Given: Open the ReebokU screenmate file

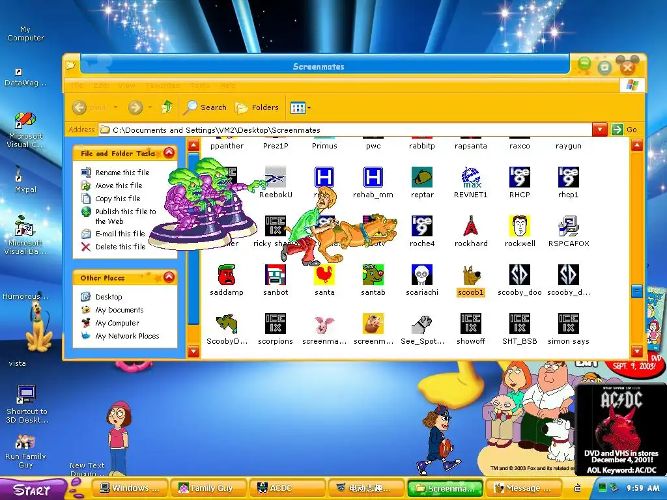Looking at the screenshot, I should (x=276, y=177).
